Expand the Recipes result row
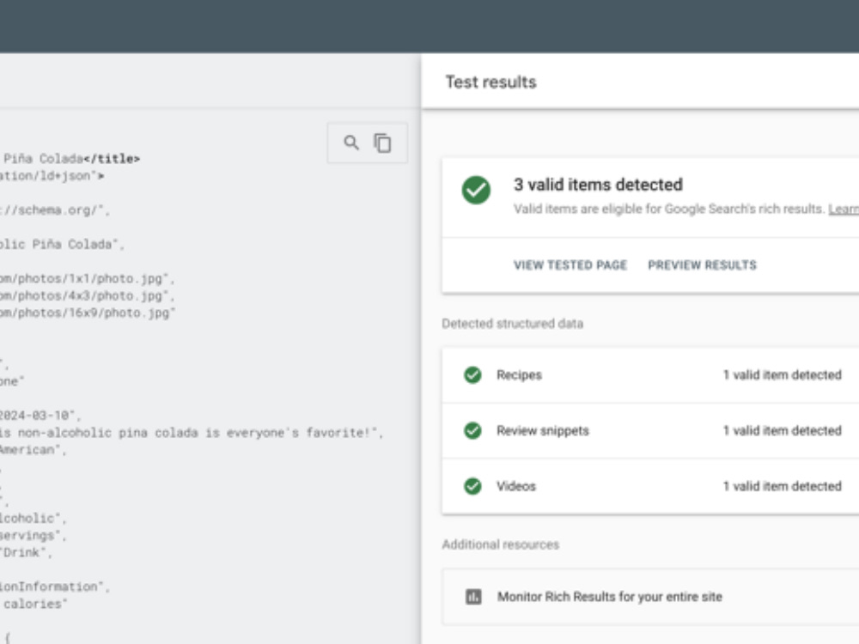The image size is (859, 644). (x=650, y=375)
